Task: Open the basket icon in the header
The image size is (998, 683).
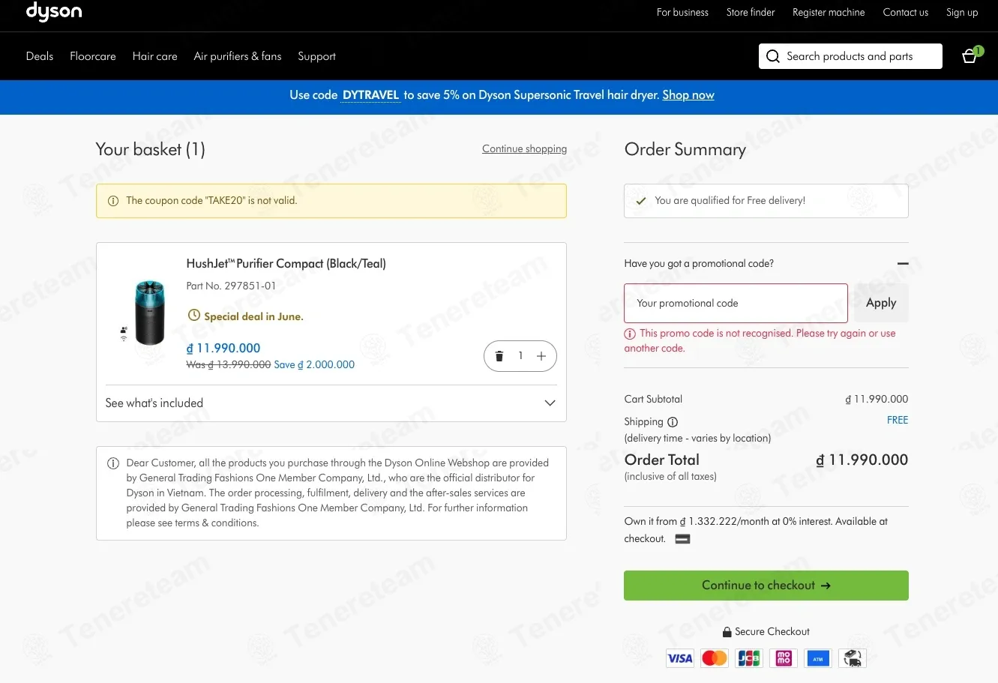Action: 970,55
